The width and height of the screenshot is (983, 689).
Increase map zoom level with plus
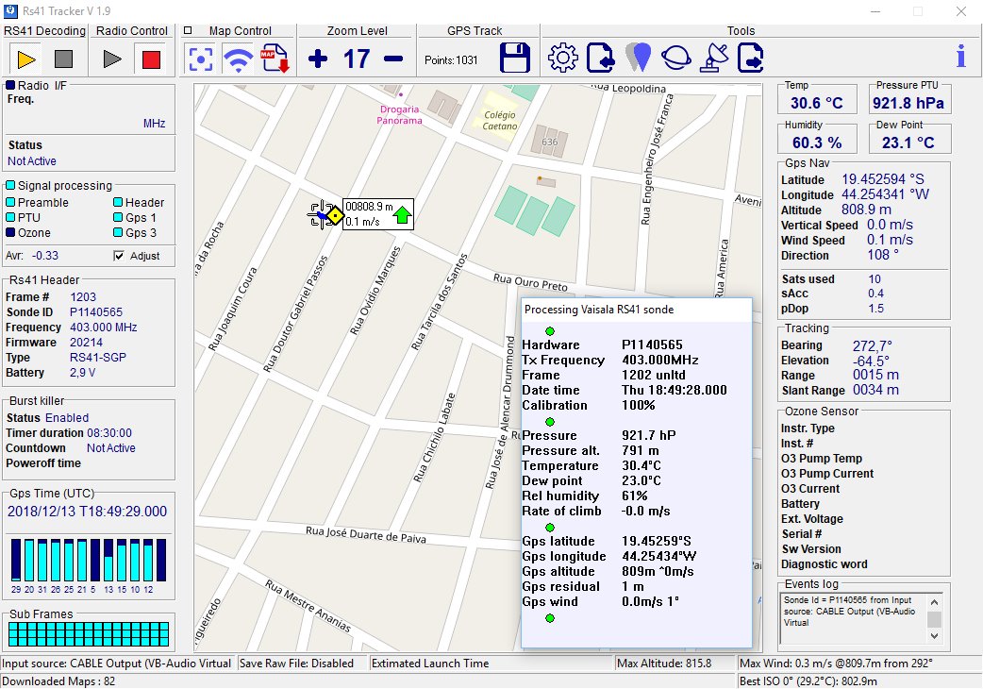[318, 59]
